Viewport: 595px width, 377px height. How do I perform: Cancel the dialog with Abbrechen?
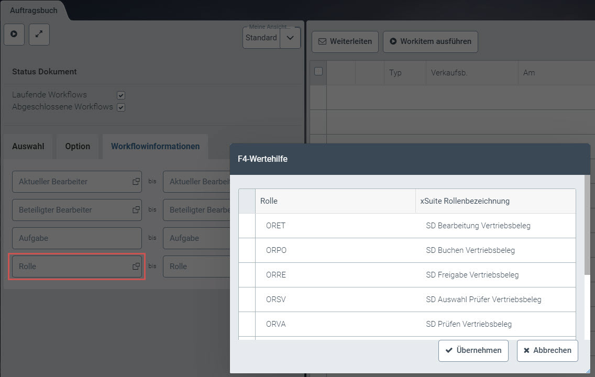pos(547,350)
